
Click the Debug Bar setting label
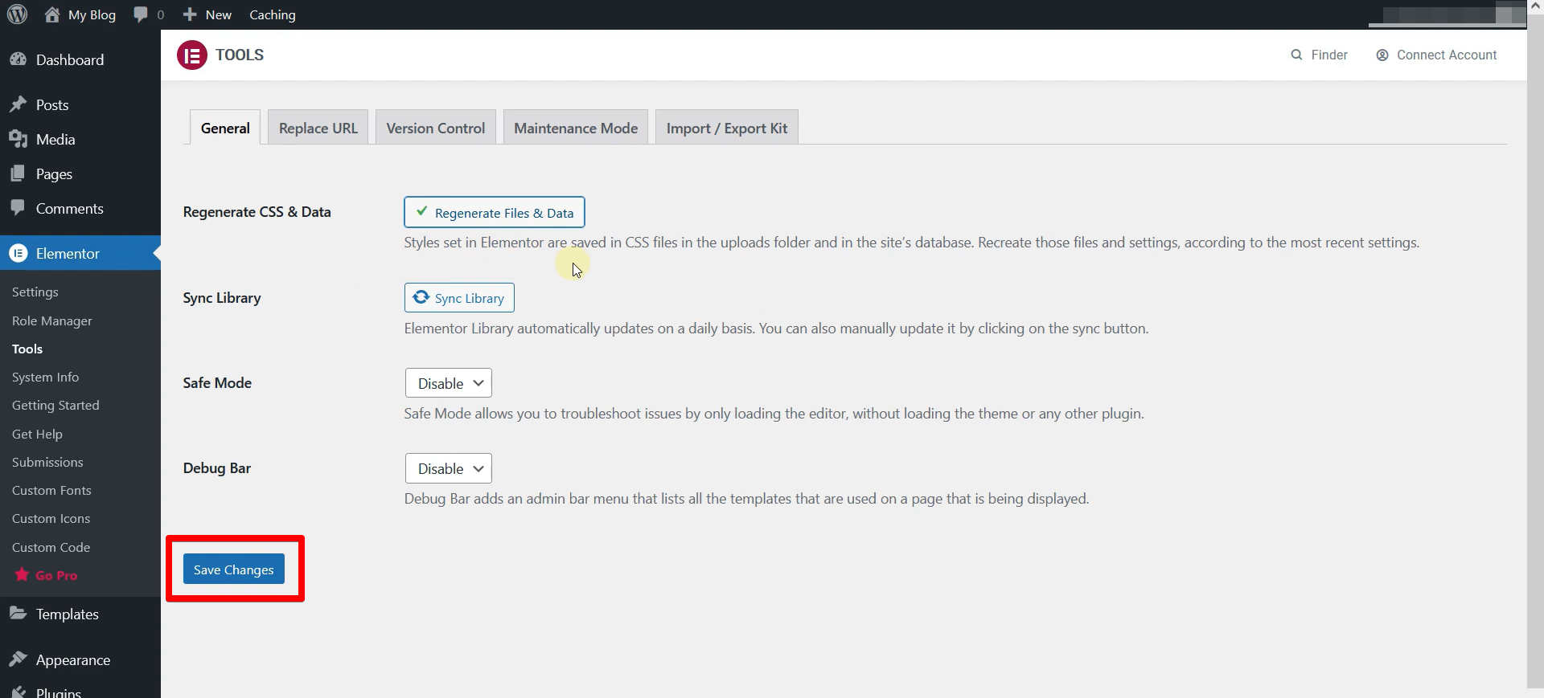[x=217, y=467]
